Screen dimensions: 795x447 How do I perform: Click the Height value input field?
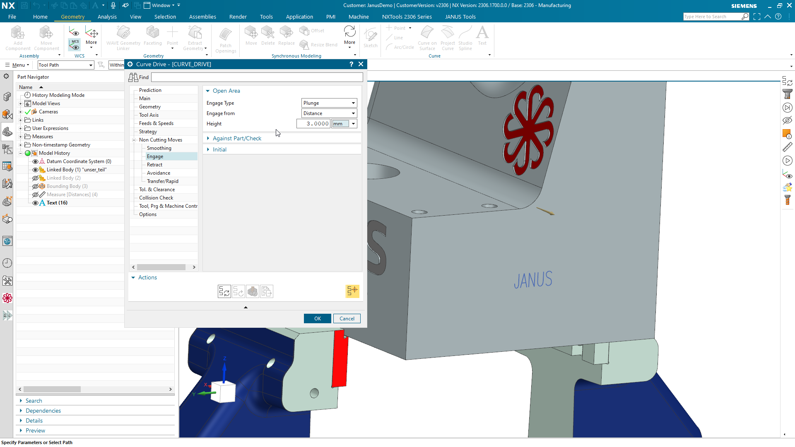pyautogui.click(x=313, y=124)
